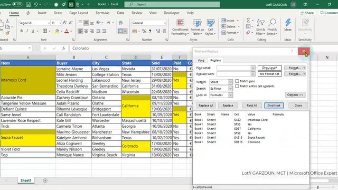Click the Insert Function fx icon

click(63, 48)
